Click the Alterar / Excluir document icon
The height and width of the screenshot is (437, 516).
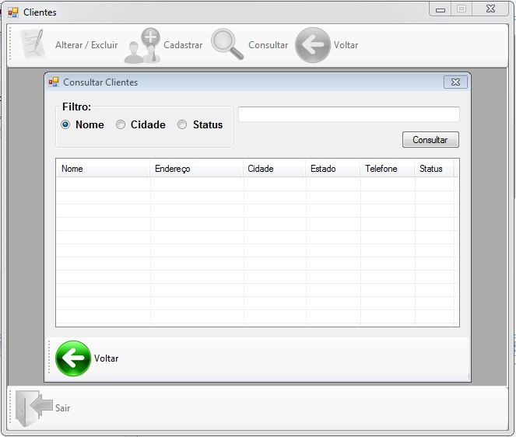[33, 44]
